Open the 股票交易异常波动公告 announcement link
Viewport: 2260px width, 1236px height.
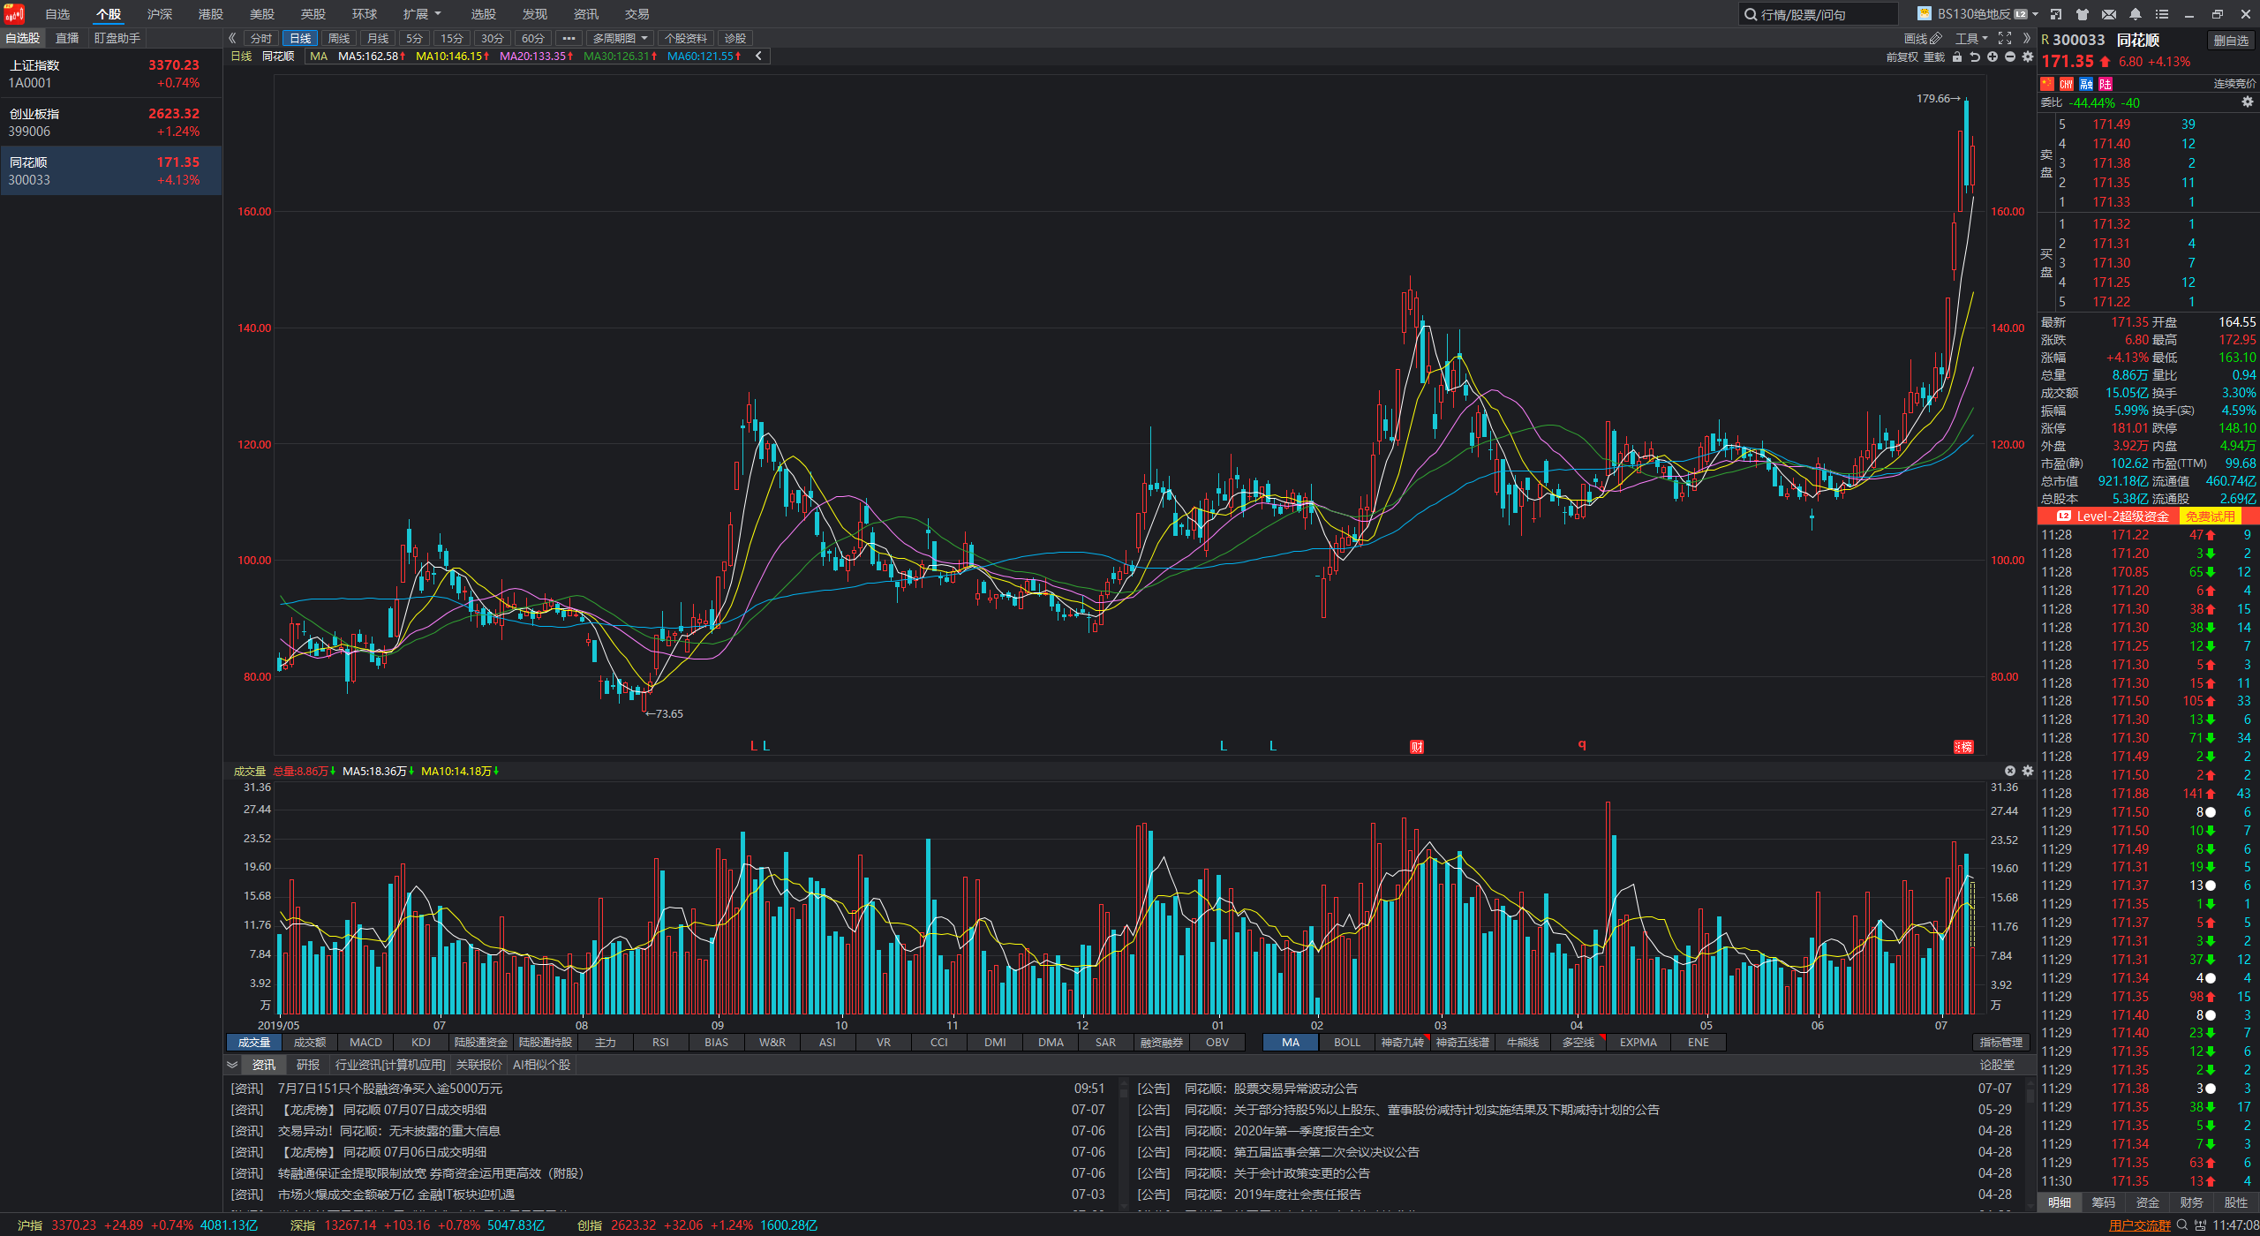click(1295, 1089)
